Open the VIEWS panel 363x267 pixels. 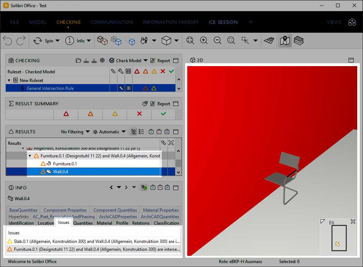334,22
